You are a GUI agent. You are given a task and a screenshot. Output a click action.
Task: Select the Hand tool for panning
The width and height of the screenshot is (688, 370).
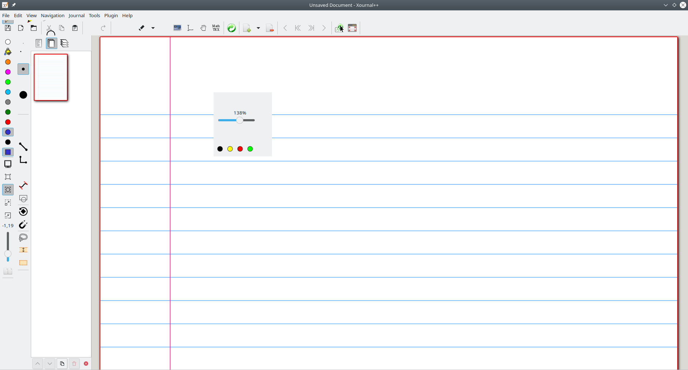point(203,28)
